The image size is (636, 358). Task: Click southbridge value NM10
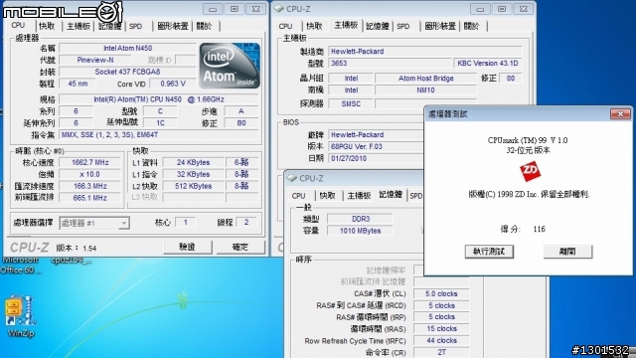pos(426,90)
